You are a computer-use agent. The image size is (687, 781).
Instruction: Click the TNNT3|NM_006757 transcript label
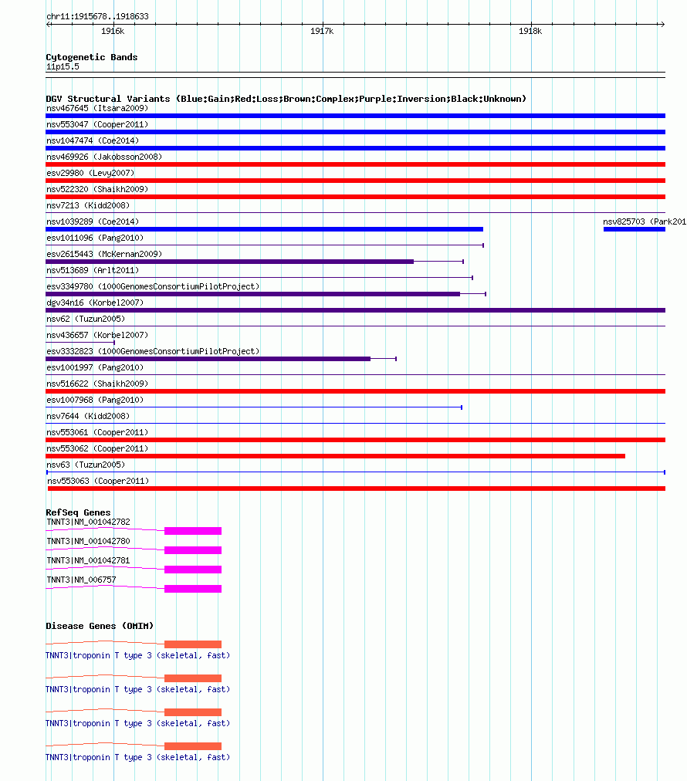pos(81,580)
